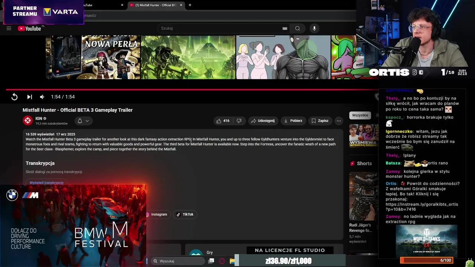Open the green pyramid skeleton video thumbnail
Image resolution: width=475 pixels, height=267 pixels.
click(x=188, y=57)
